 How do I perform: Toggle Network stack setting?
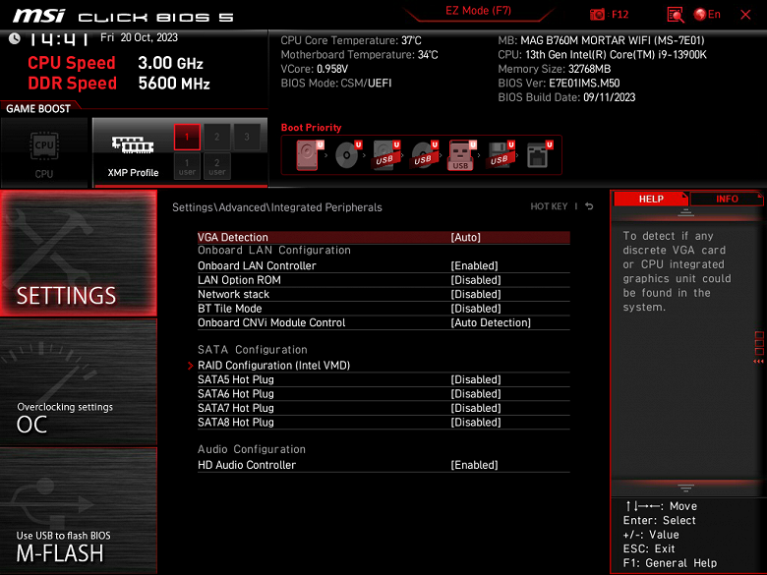coord(383,294)
